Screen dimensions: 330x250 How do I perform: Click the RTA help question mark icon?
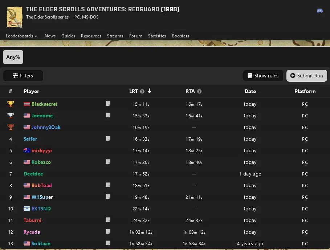click(199, 92)
